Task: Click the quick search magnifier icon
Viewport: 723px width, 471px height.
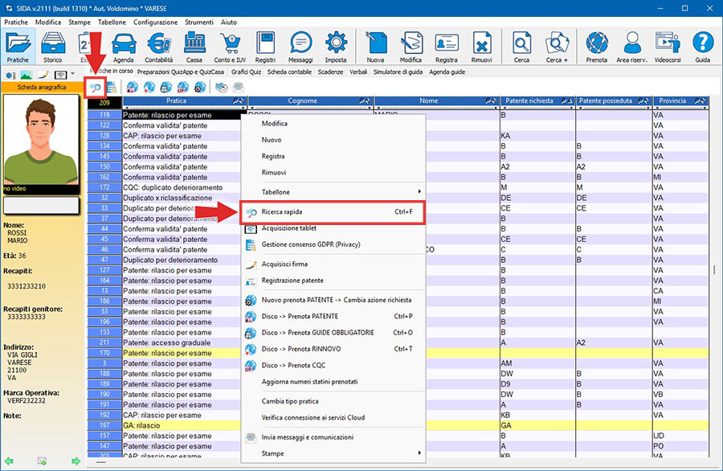Action: tap(95, 86)
